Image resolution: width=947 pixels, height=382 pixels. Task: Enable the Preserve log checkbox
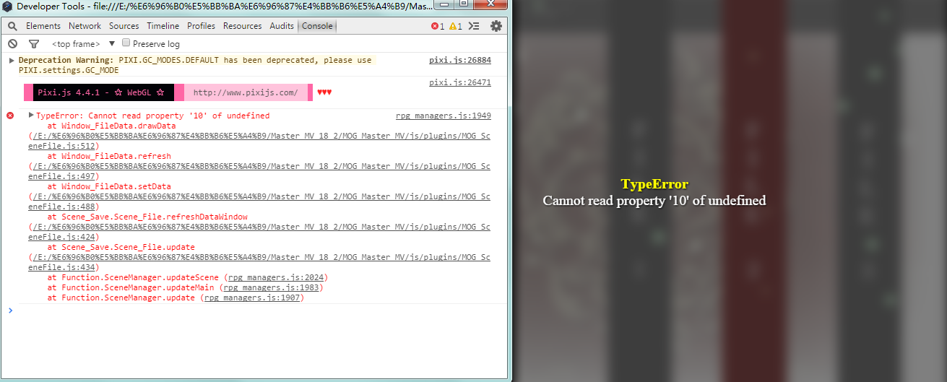(126, 43)
